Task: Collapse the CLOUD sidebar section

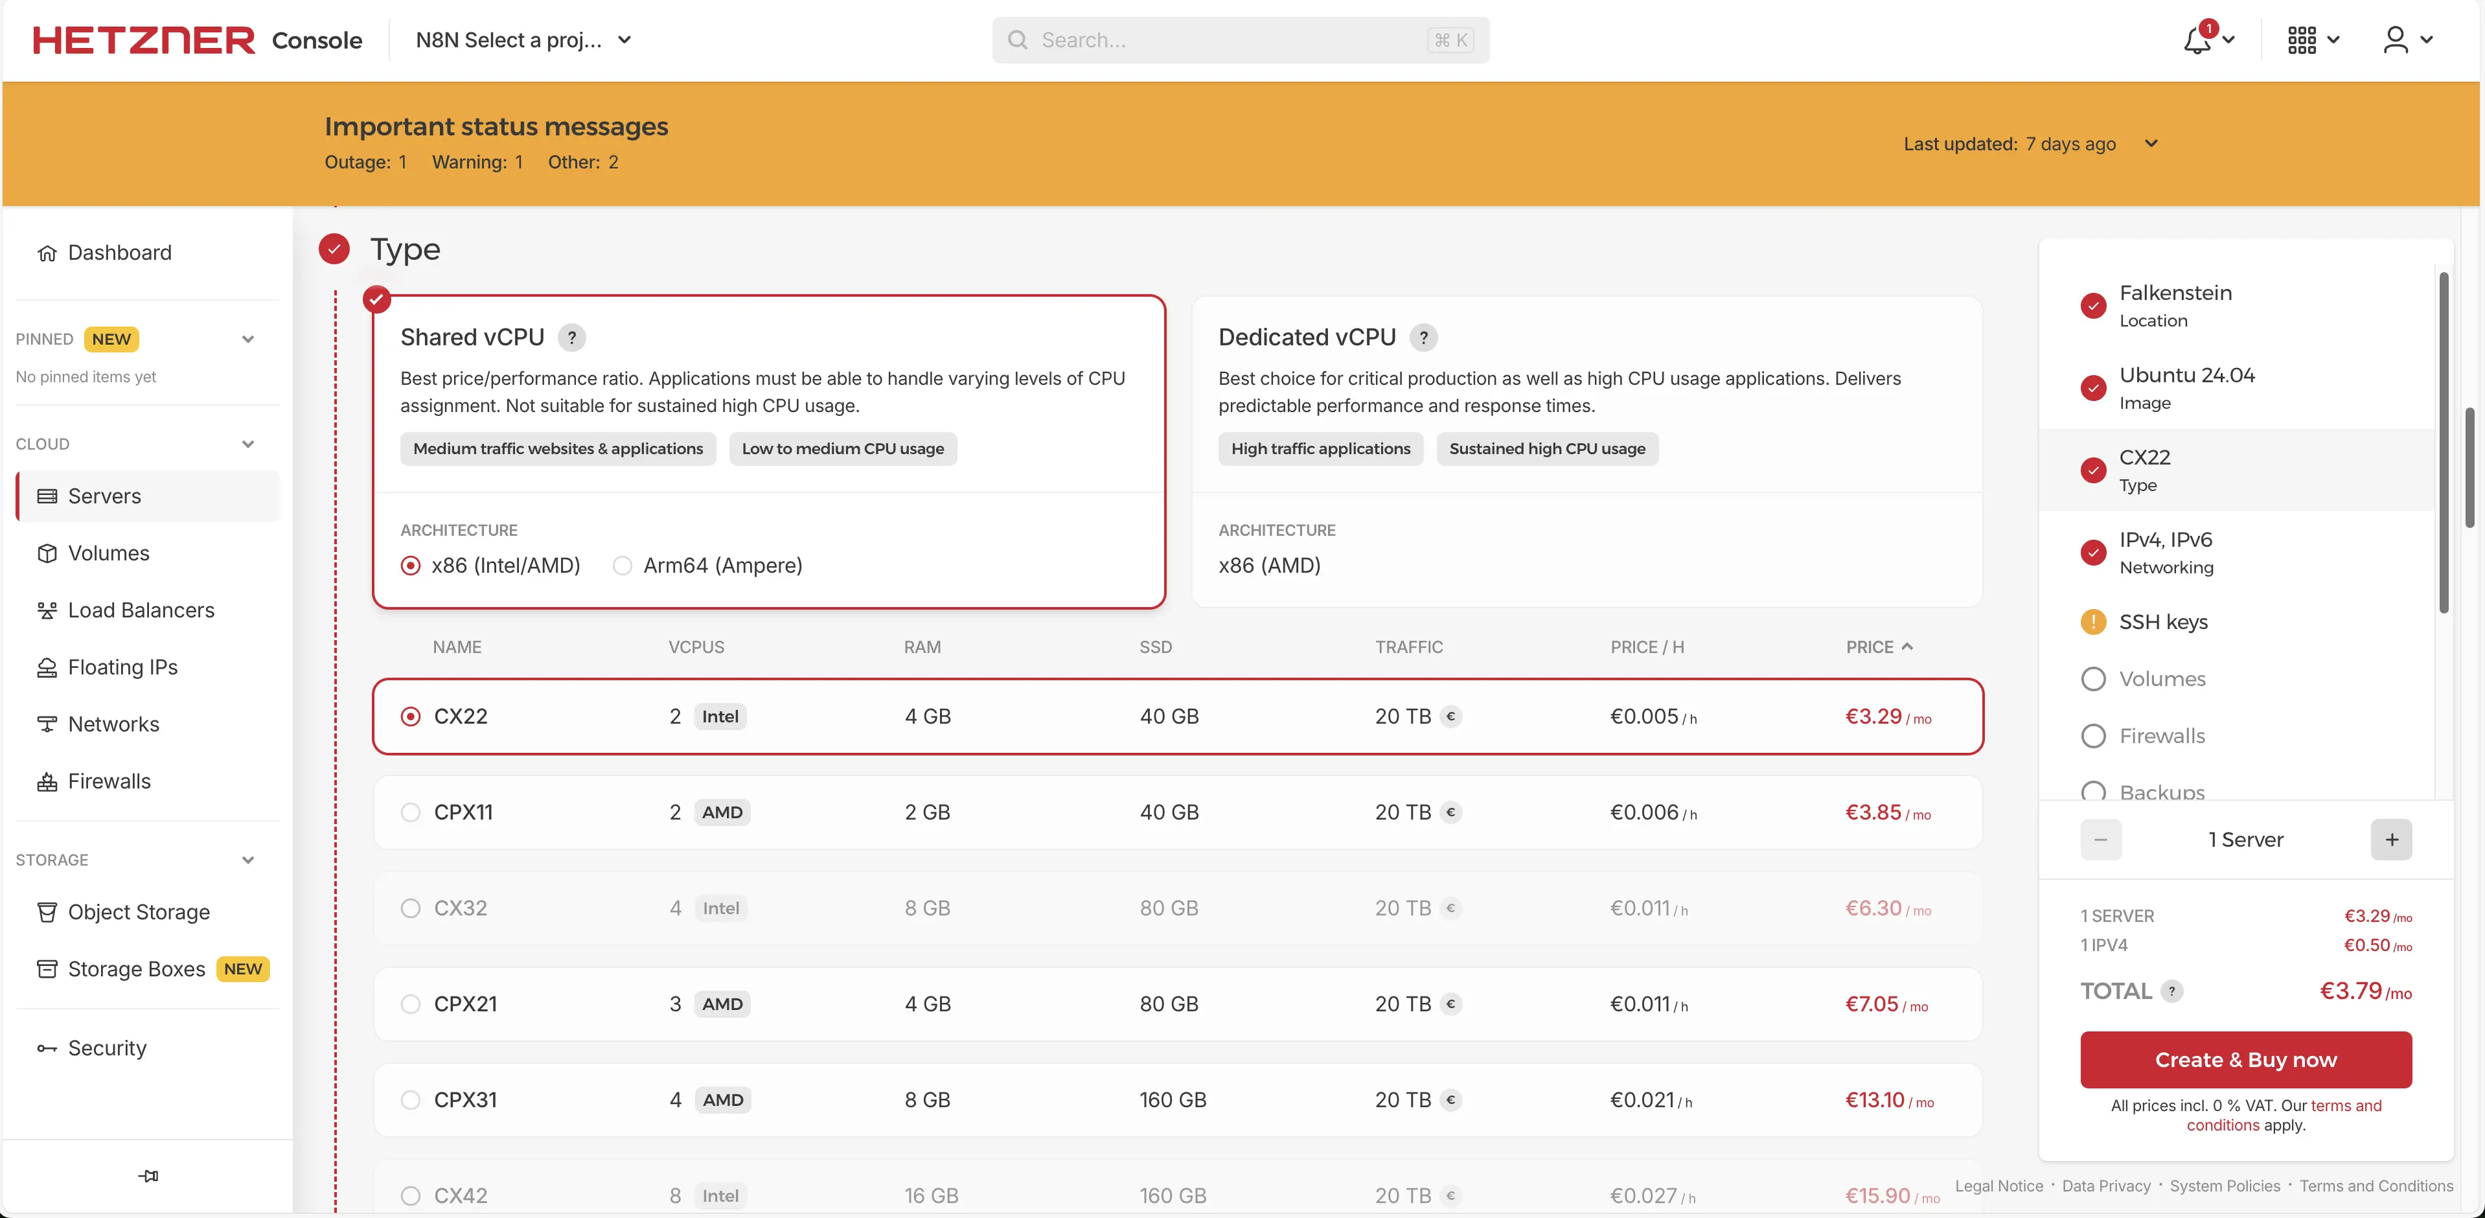Action: [x=248, y=444]
